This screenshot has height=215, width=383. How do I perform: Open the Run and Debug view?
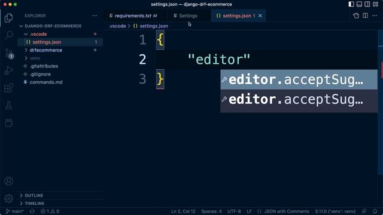pos(8,70)
